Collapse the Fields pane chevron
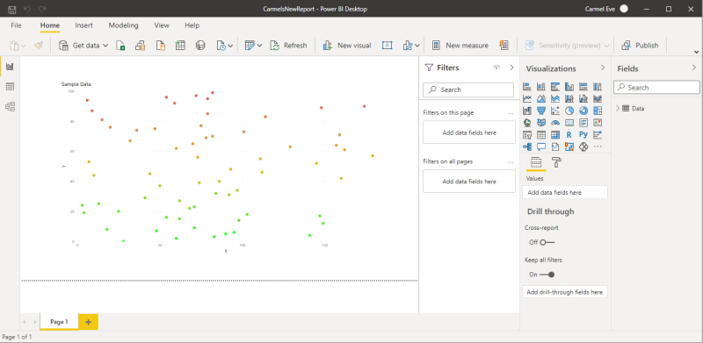This screenshot has height=343, width=703. [694, 68]
